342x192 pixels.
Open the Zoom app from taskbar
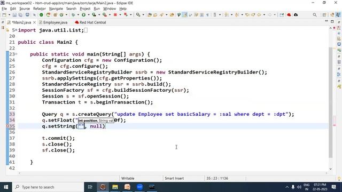point(140,187)
